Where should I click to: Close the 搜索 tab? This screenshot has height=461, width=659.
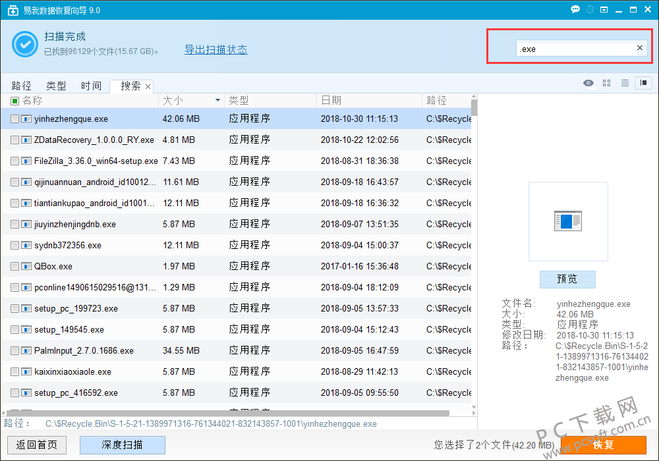[x=148, y=86]
